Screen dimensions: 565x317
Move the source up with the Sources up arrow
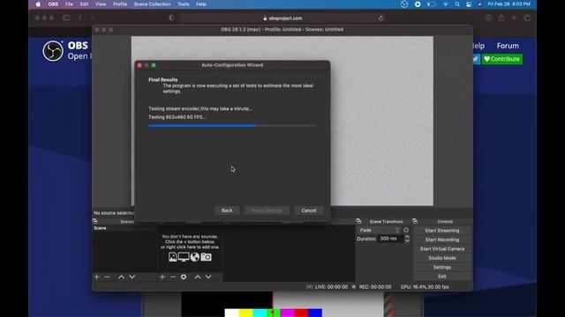tap(198, 277)
